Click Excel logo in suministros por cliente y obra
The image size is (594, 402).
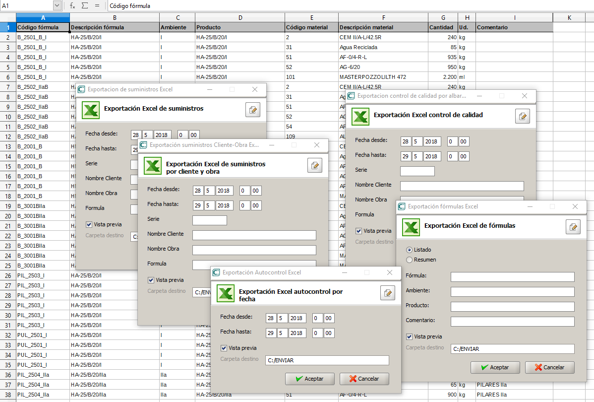[x=153, y=166]
